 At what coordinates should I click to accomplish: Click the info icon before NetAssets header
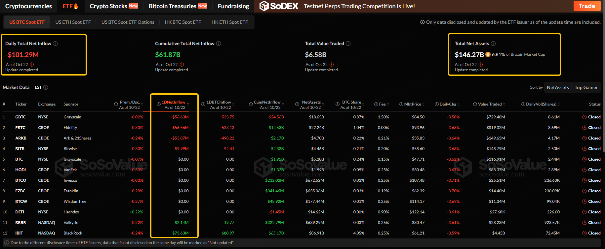[x=297, y=104]
